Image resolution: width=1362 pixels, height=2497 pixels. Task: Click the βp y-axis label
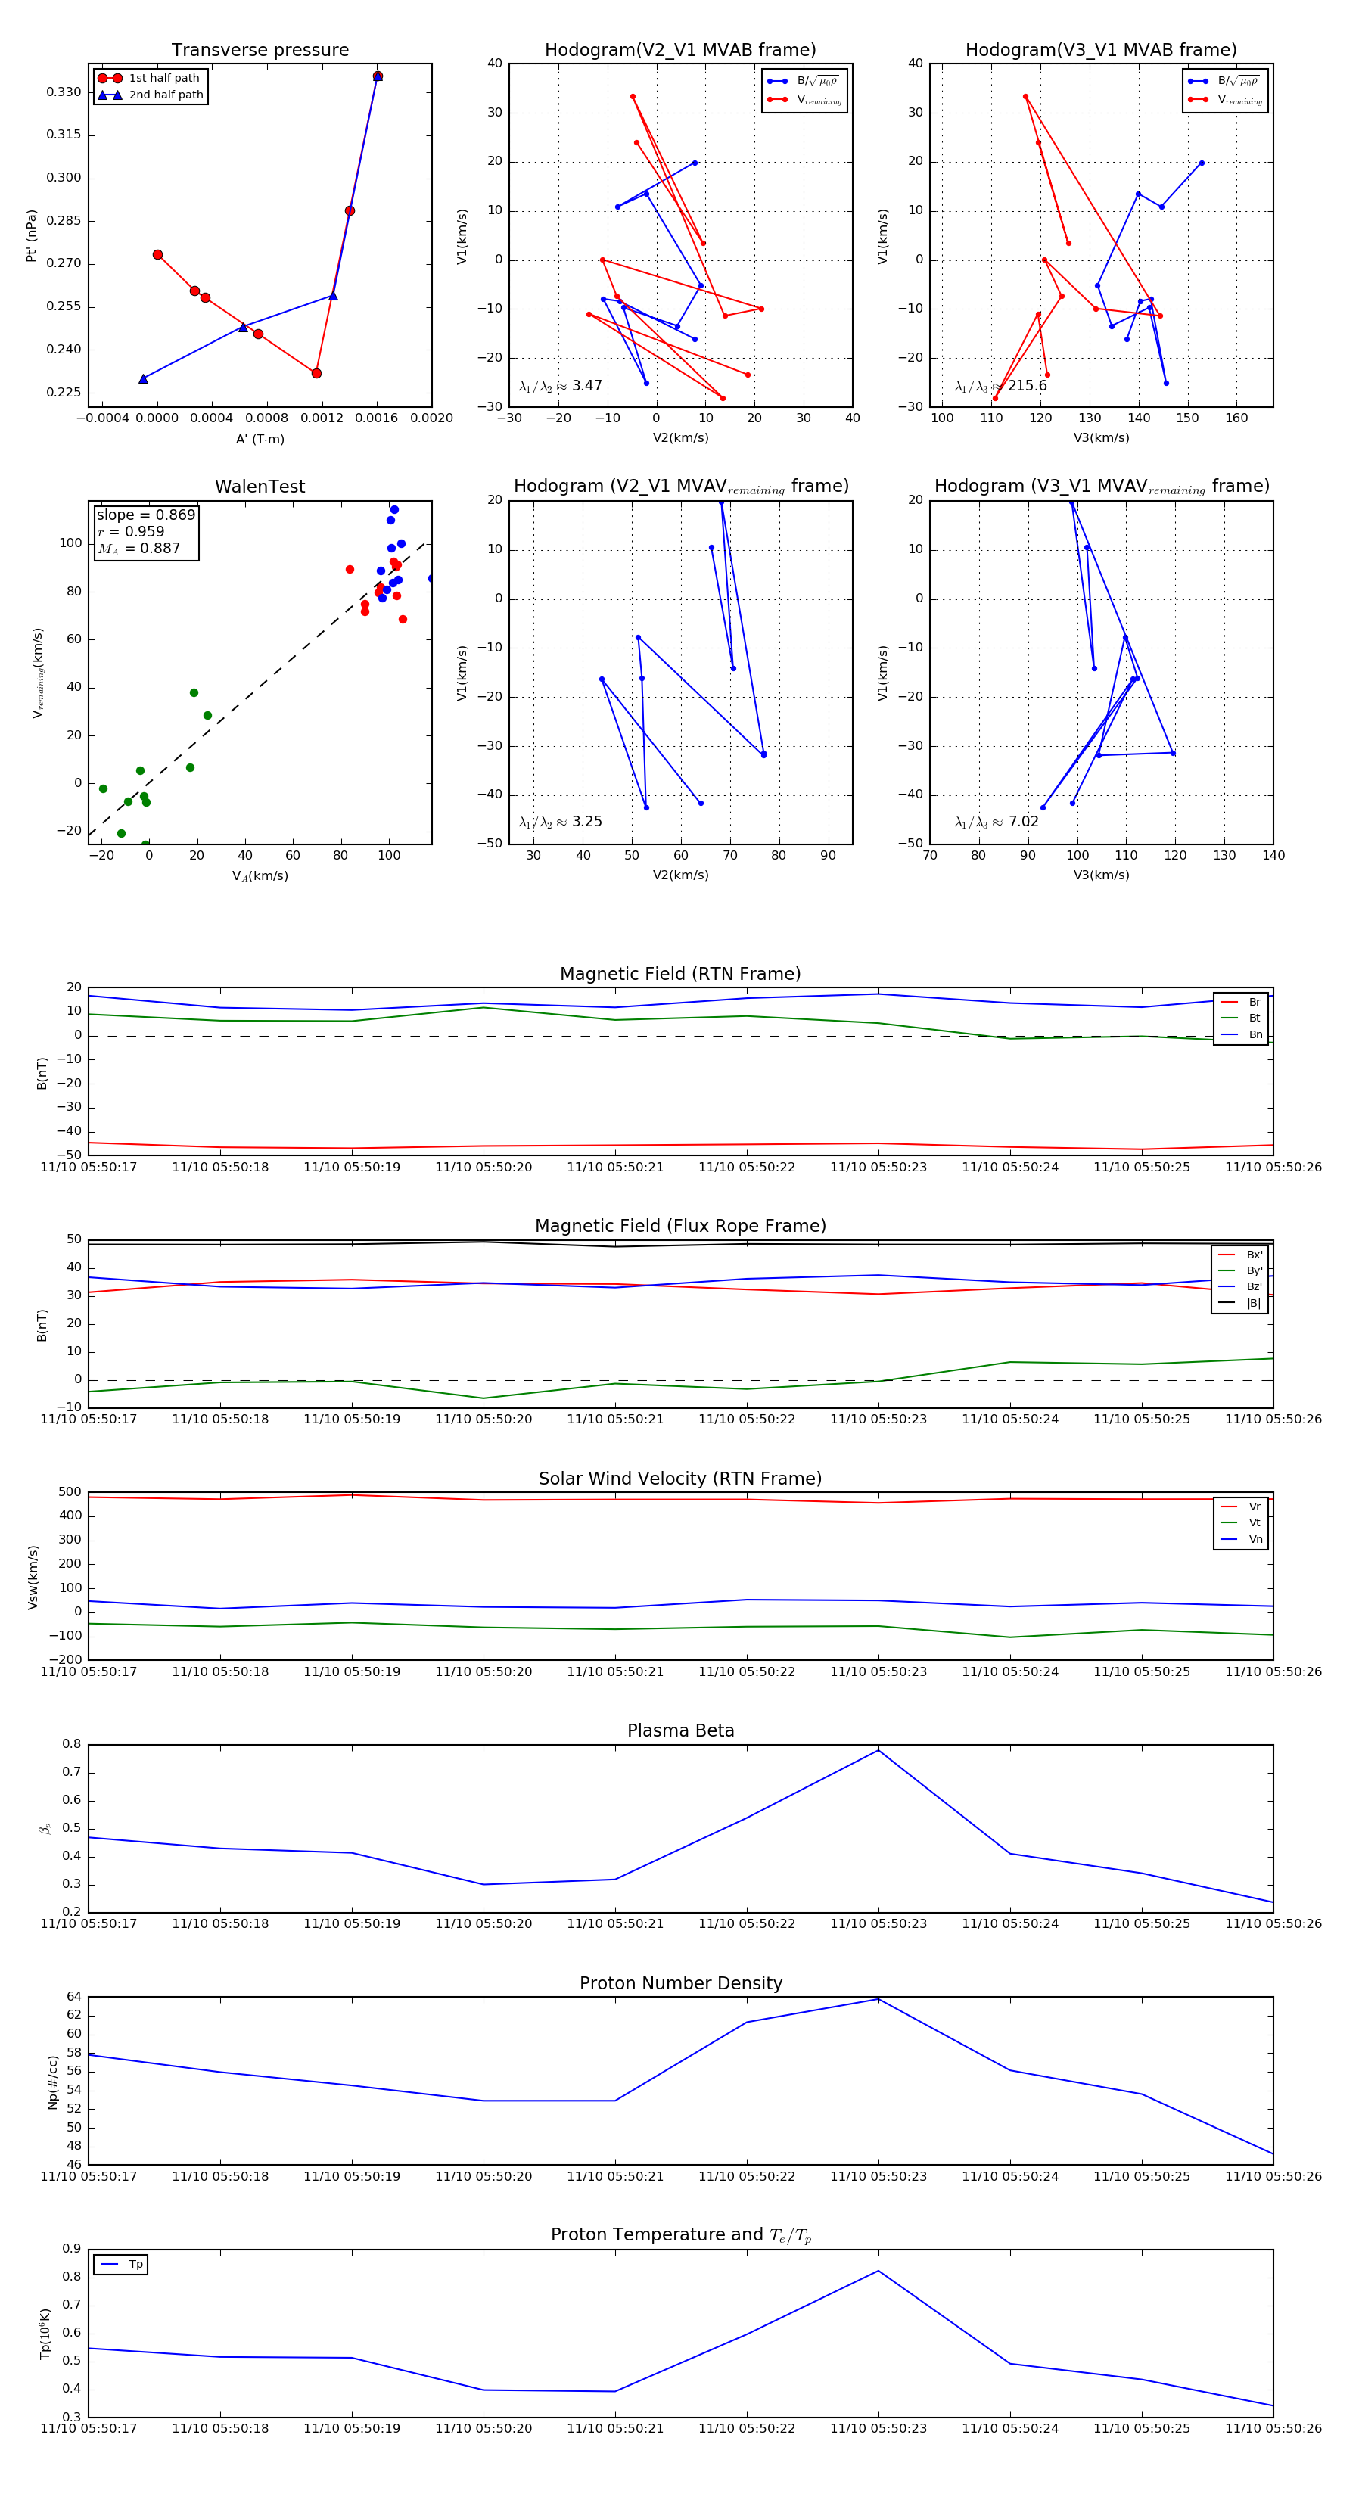[x=45, y=1828]
